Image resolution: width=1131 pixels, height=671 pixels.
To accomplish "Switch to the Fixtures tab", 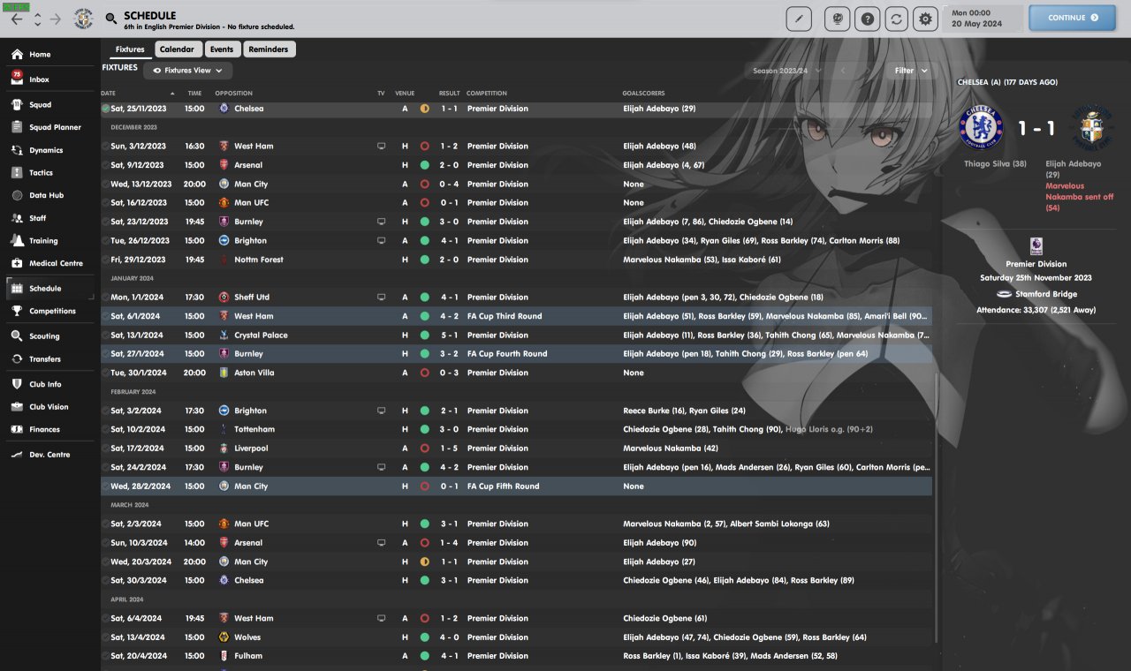I will click(130, 49).
